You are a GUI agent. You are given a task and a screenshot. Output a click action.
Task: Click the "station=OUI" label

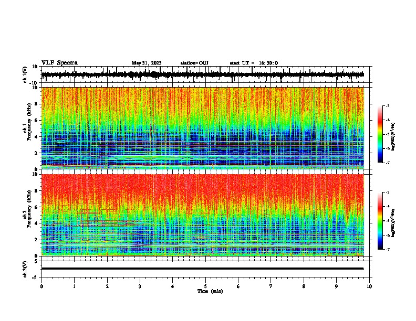pos(194,63)
